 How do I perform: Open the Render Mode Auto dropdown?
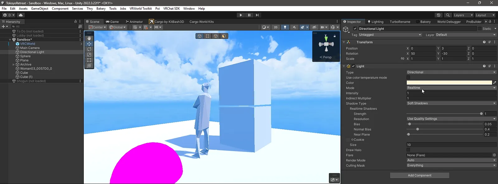pos(451,160)
